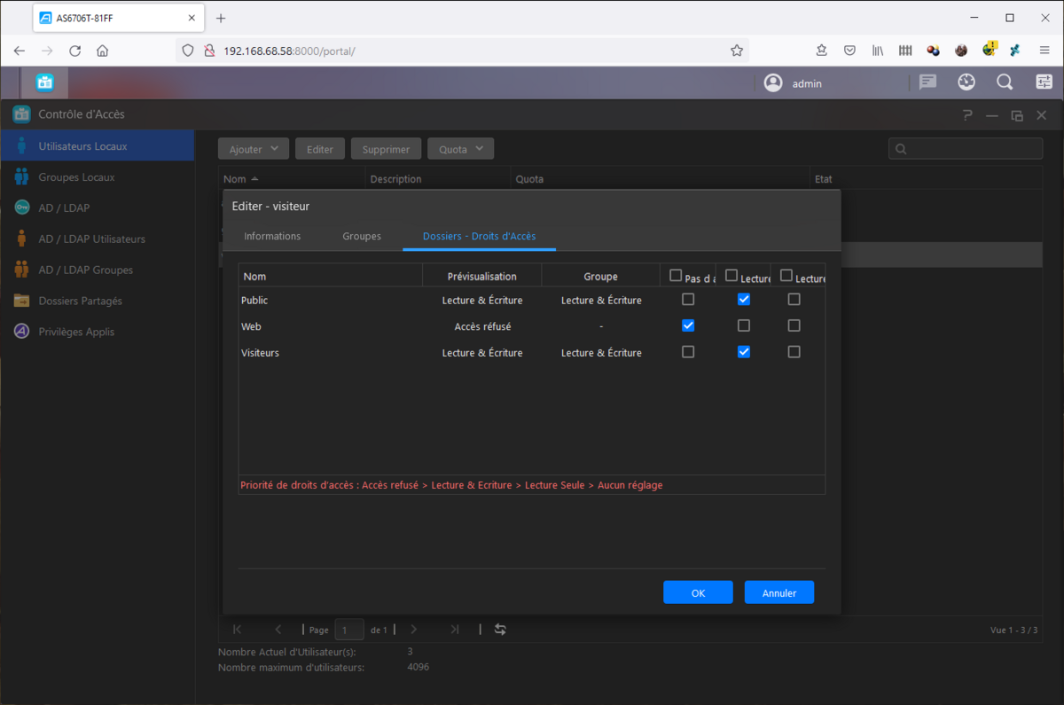Open Dossiers Partagés in the sidebar

tap(98, 301)
